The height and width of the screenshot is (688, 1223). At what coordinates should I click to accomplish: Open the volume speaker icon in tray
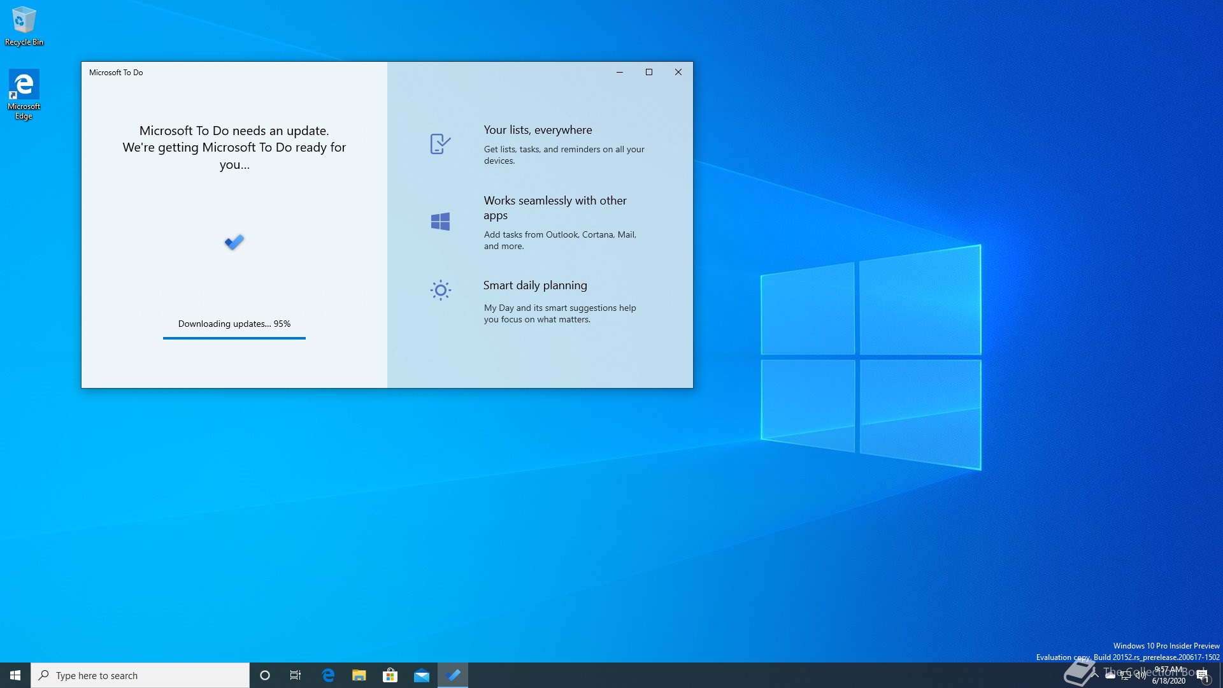pyautogui.click(x=1140, y=675)
